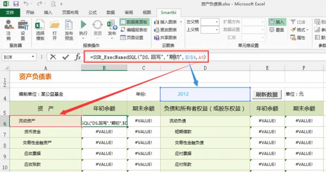The height and width of the screenshot is (172, 326).
Task: Click the 应收账款 cell
Action: click(x=46, y=165)
